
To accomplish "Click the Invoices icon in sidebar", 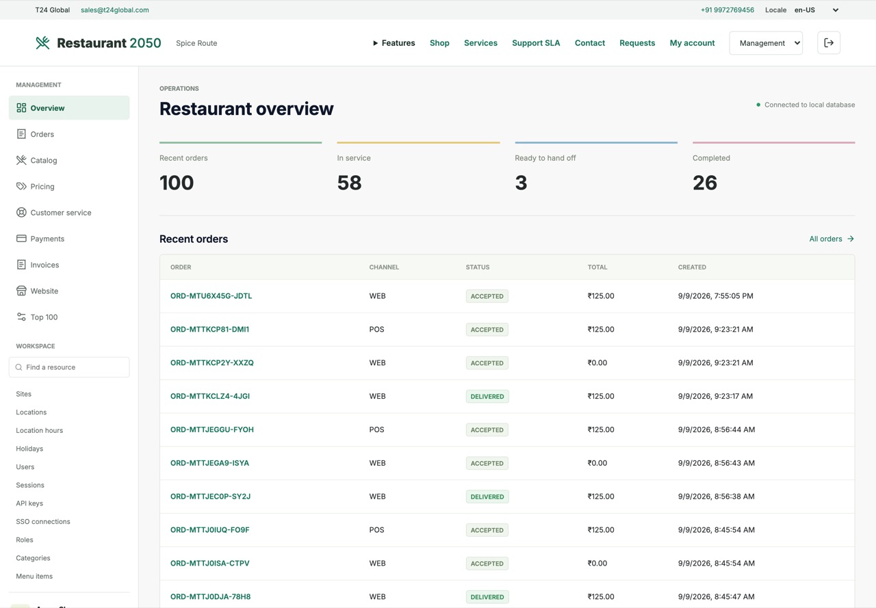I will point(21,265).
